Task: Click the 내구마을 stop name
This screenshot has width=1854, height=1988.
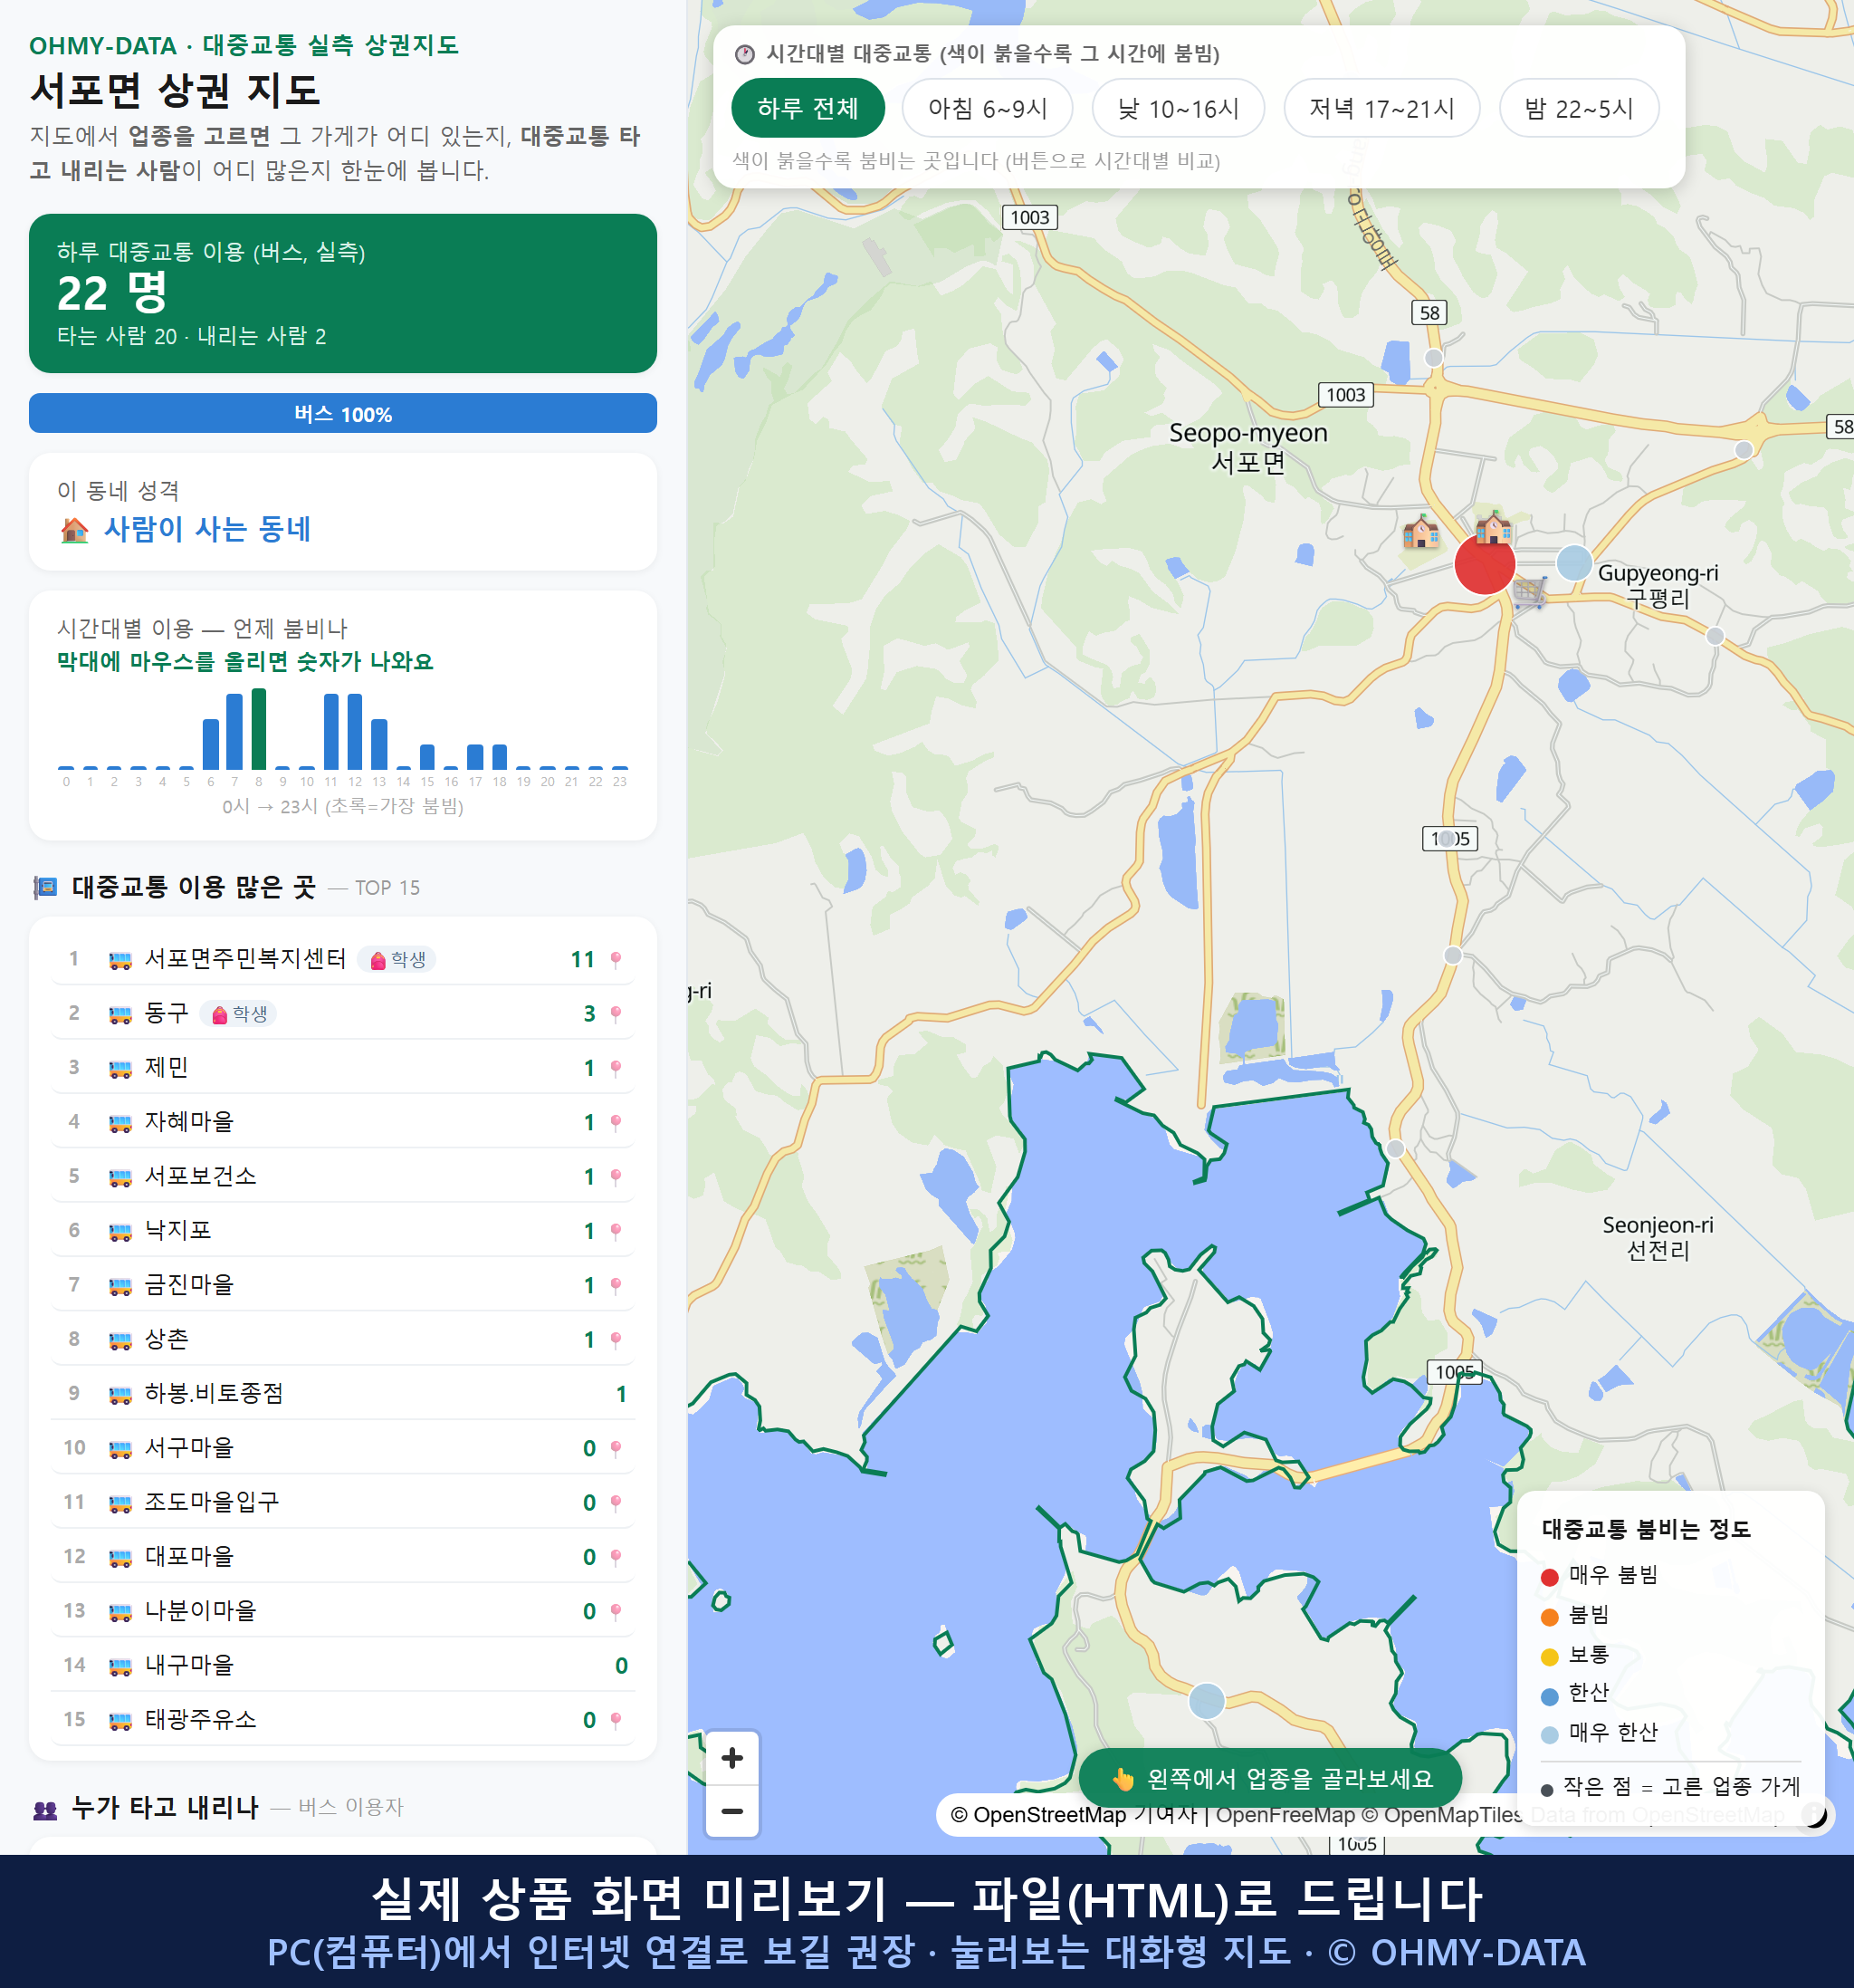Action: tap(189, 1665)
